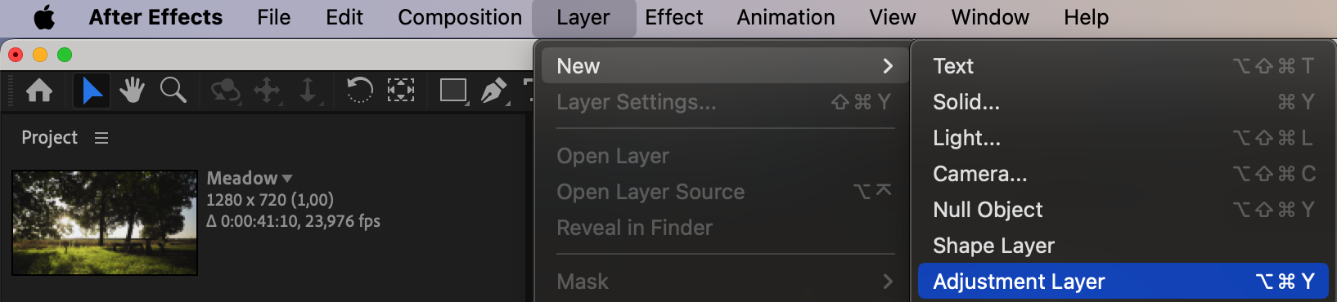1337x302 pixels.
Task: Expand the Meadow name dropdown arrow
Action: (286, 178)
